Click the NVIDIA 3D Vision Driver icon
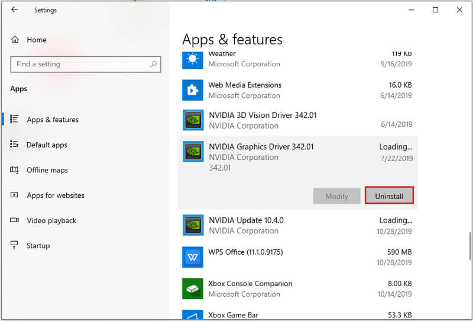473x321 pixels. [x=193, y=120]
